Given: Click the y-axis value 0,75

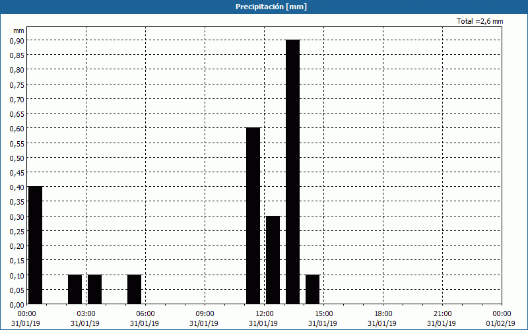Looking at the screenshot, I should point(17,85).
